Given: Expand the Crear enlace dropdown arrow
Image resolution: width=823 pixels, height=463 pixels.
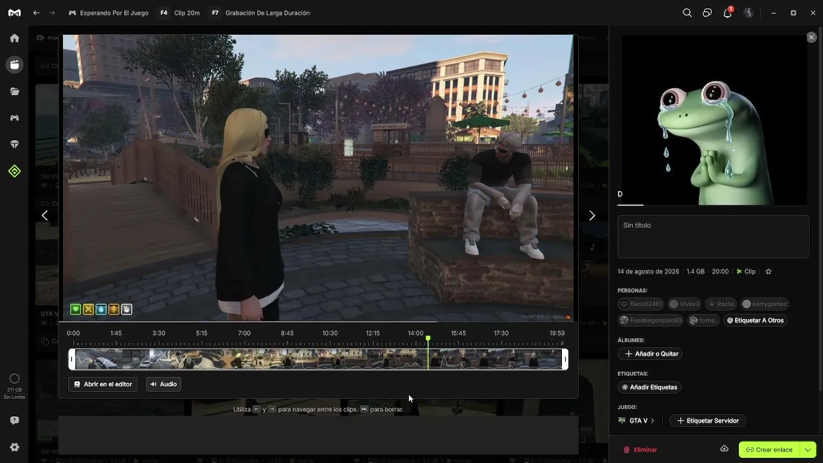Looking at the screenshot, I should (808, 449).
